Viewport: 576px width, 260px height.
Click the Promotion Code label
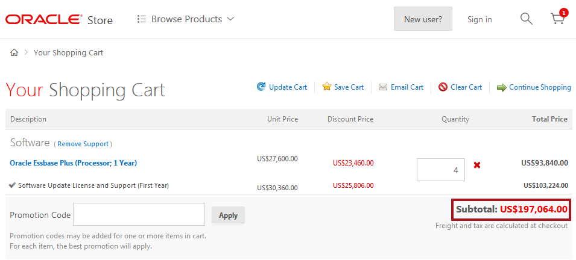[x=40, y=215]
